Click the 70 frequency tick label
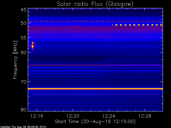This screenshot has width=171, height=128. pos(24,82)
